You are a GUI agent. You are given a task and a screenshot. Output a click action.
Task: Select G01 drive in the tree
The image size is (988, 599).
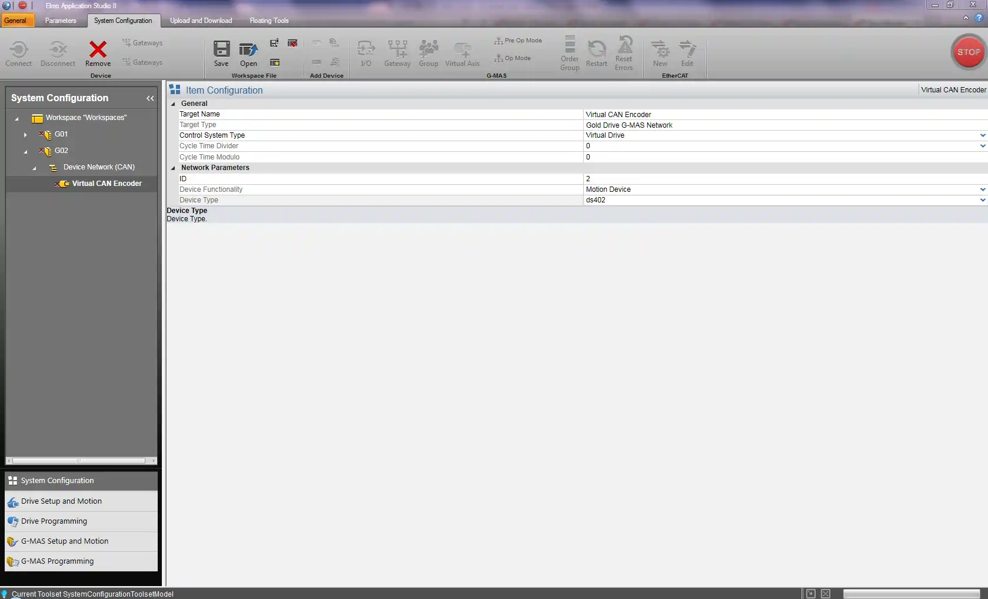61,134
